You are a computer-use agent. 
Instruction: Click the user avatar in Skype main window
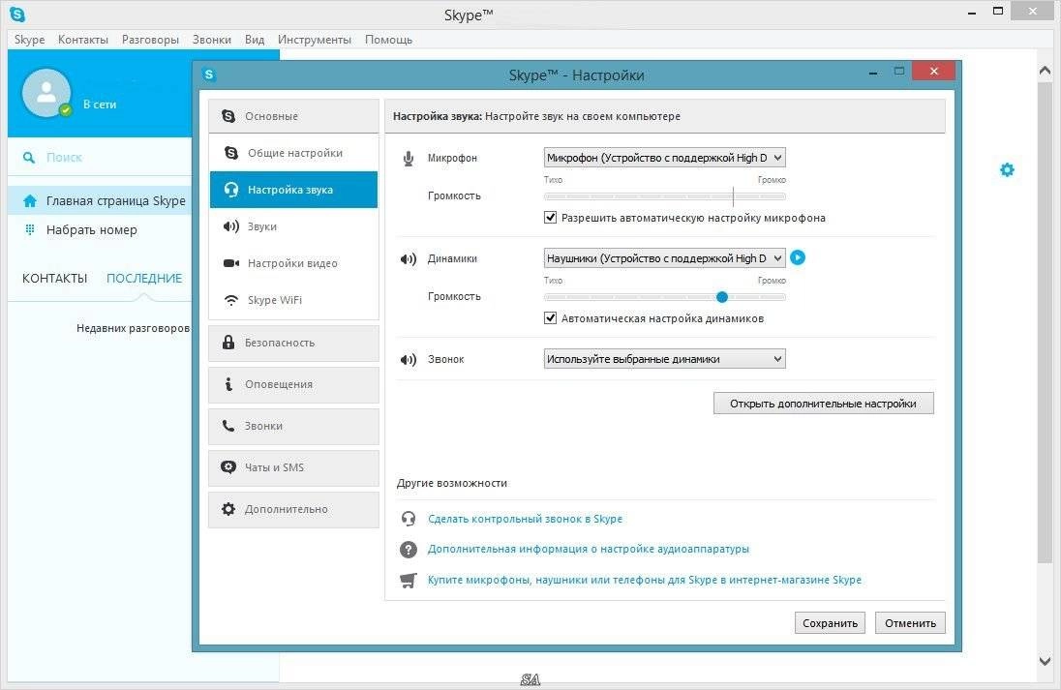[x=46, y=93]
